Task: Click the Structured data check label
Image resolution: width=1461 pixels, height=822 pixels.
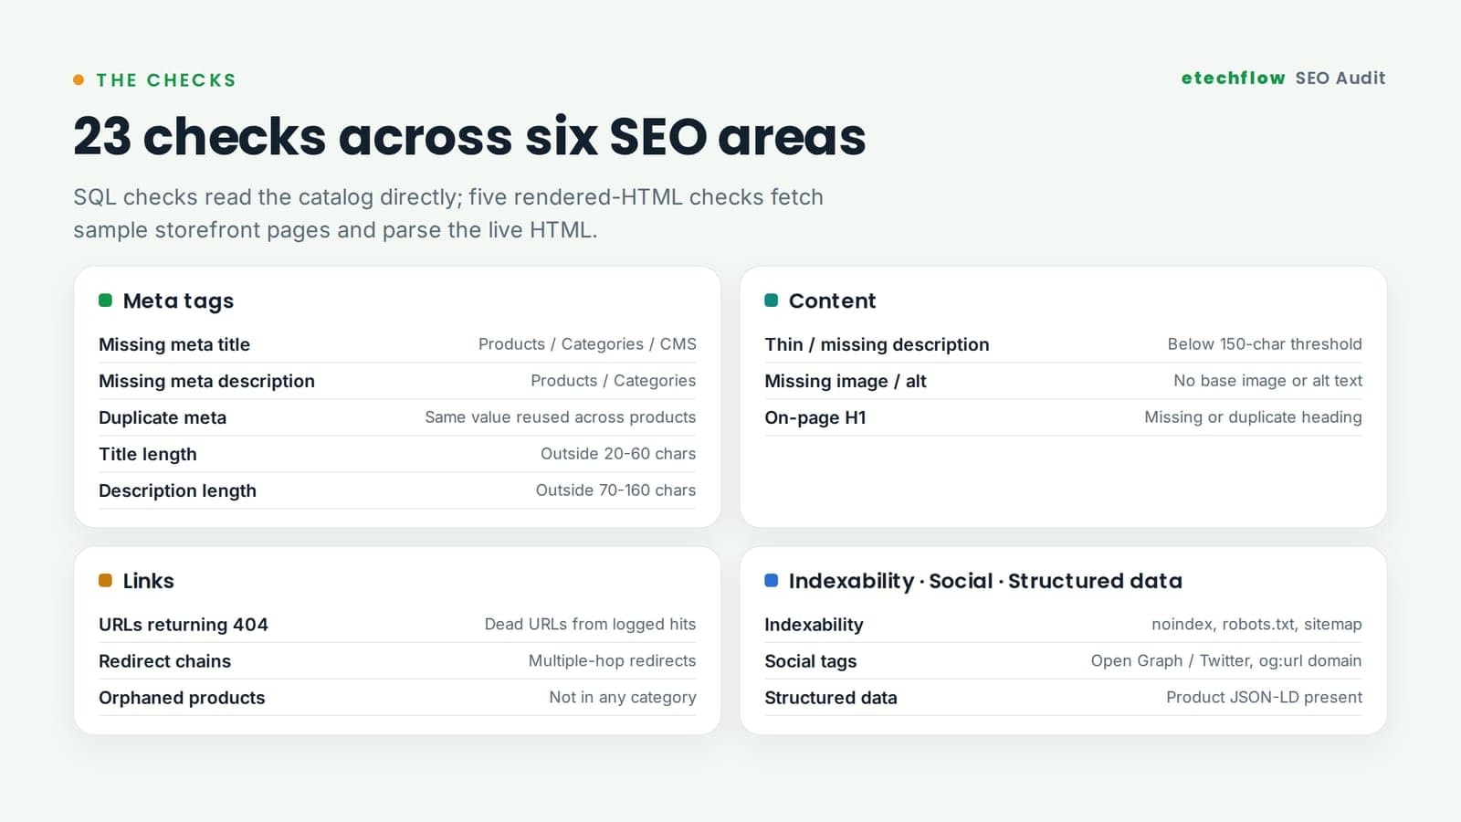Action: [831, 698]
